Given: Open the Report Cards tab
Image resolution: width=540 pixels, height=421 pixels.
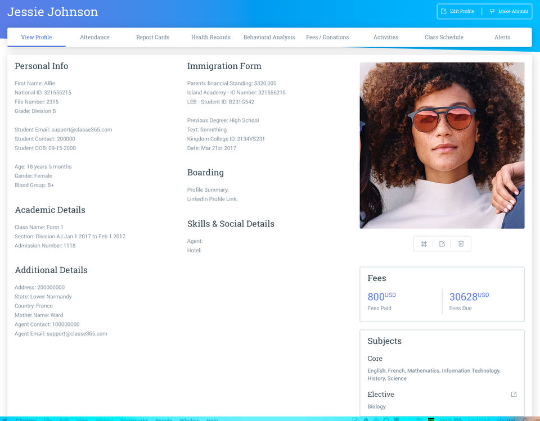Looking at the screenshot, I should coord(152,37).
